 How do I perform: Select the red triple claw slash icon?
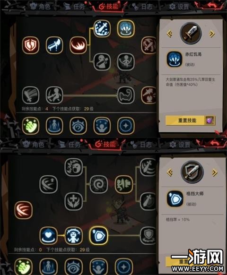pos(24,210)
